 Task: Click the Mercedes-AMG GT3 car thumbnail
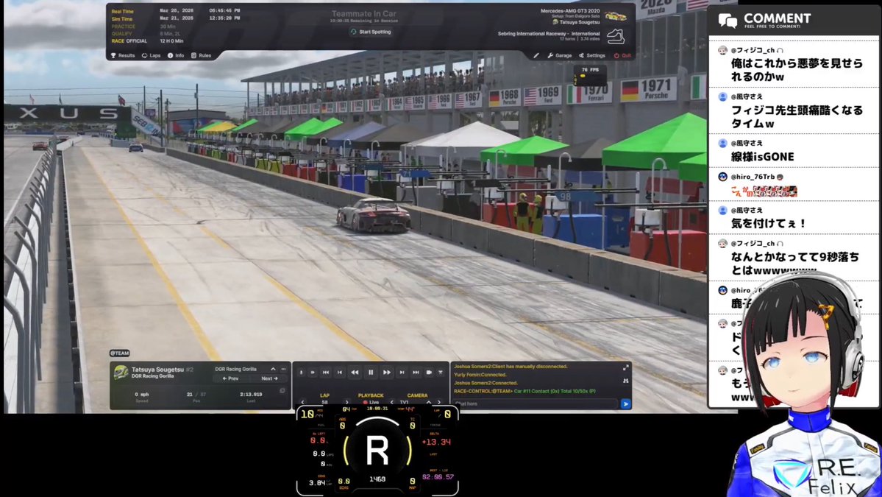click(616, 15)
